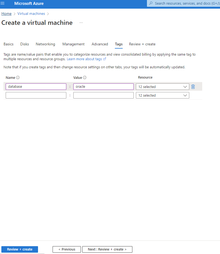Select the Advanced tab
Image resolution: width=220 pixels, height=254 pixels.
100,44
